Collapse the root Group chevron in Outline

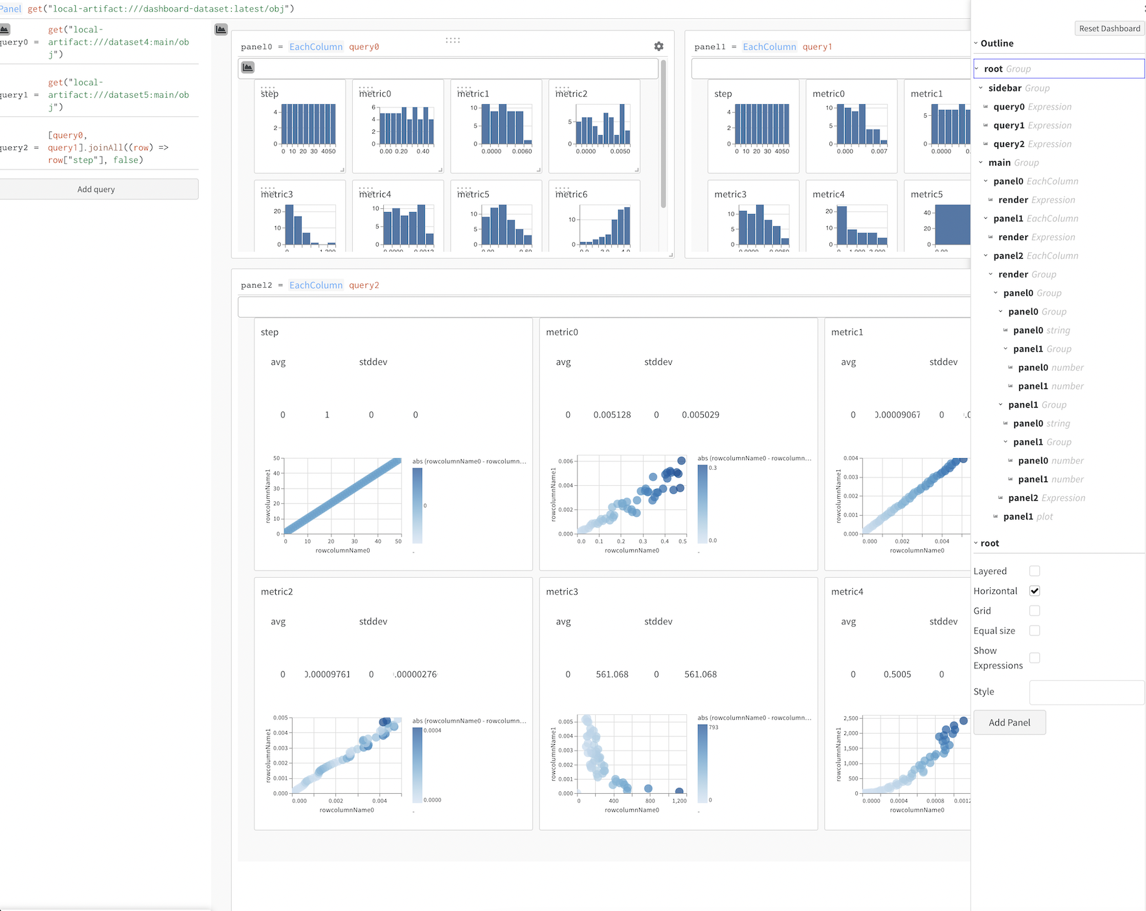pos(977,69)
